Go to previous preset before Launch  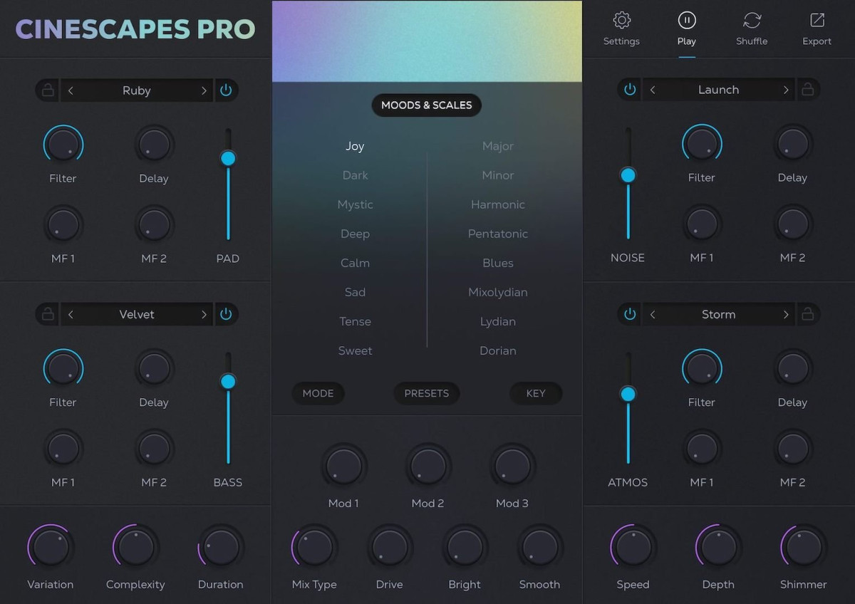click(x=653, y=90)
